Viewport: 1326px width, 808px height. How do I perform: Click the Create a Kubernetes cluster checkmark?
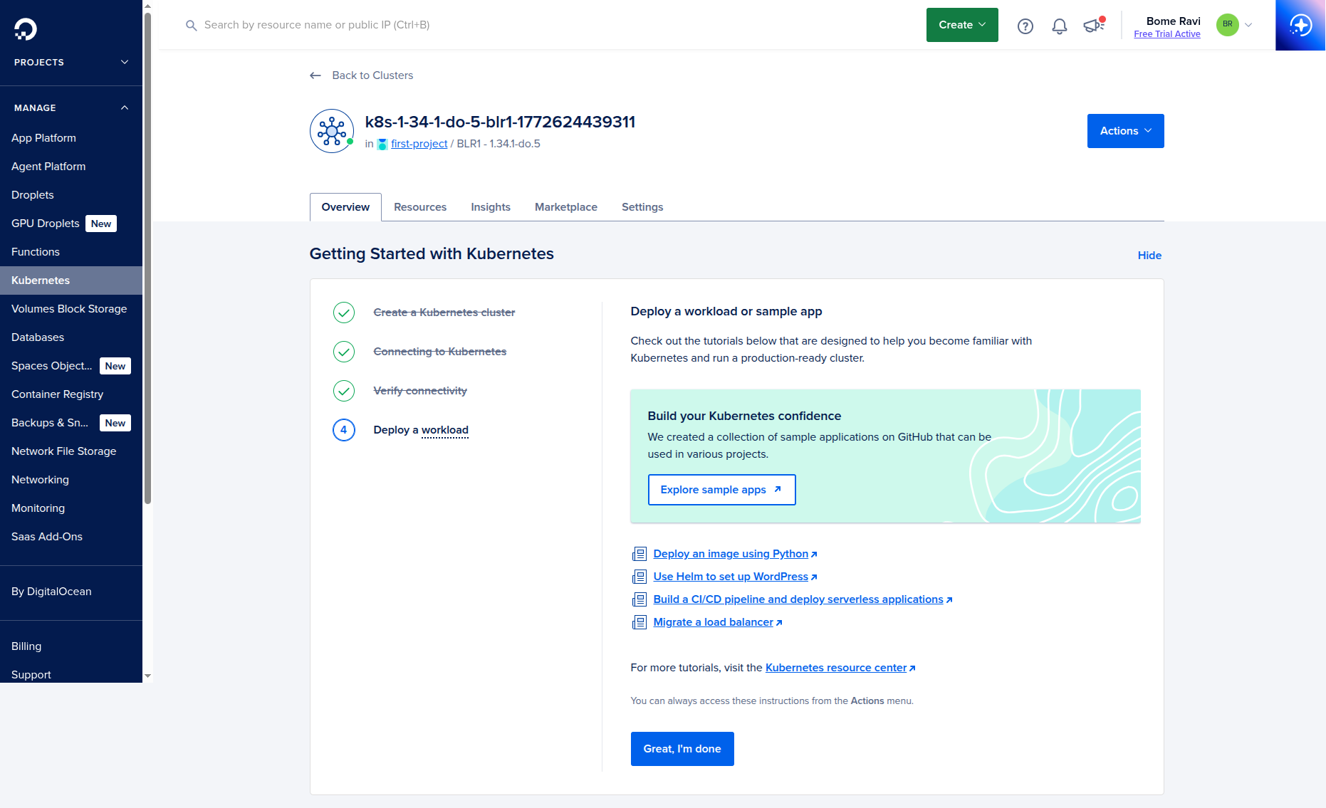tap(344, 313)
